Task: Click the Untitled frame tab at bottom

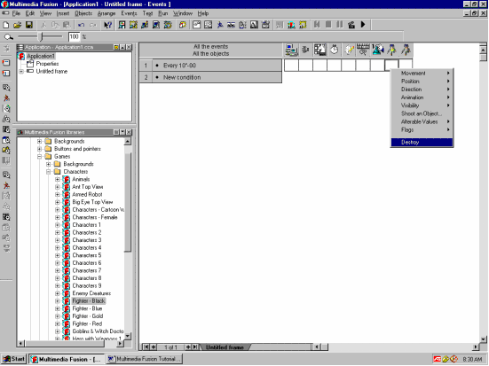Action: [225, 347]
